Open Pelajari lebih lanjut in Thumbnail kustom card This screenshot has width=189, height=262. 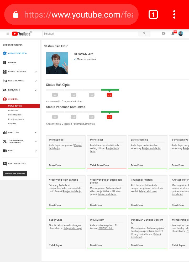click(148, 191)
